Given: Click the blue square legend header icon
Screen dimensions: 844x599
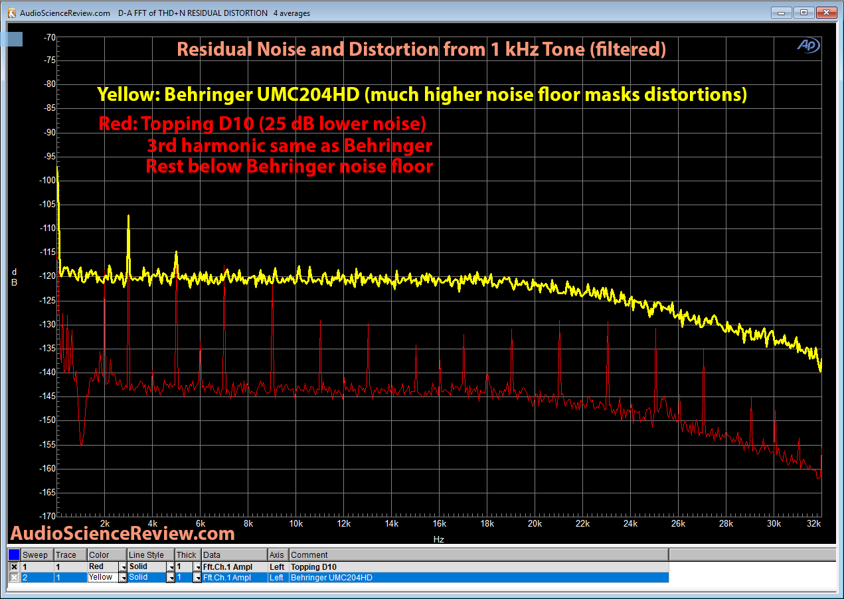Looking at the screenshot, I should pos(14,555).
